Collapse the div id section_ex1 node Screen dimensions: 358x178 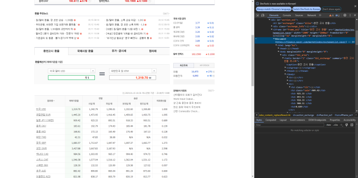pos(269,20)
